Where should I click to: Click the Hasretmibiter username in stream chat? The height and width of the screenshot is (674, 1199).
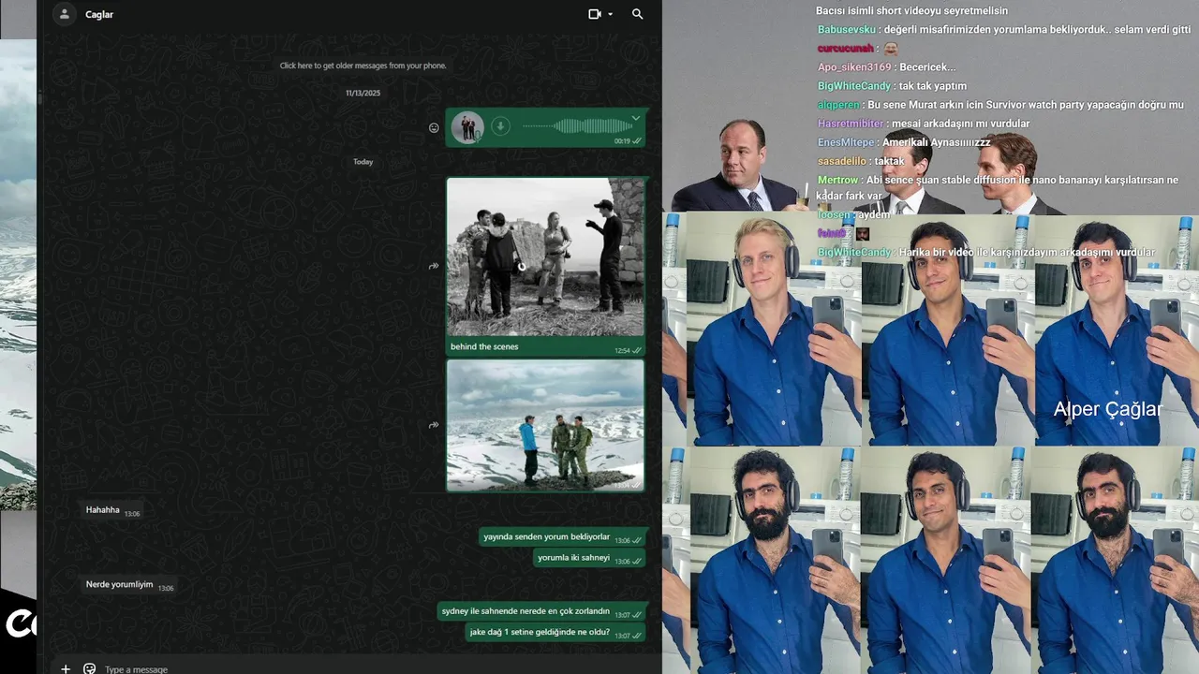click(x=851, y=124)
